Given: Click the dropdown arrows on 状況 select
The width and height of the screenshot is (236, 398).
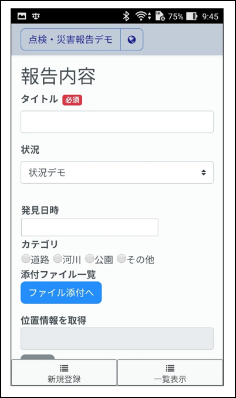Looking at the screenshot, I should coord(204,173).
